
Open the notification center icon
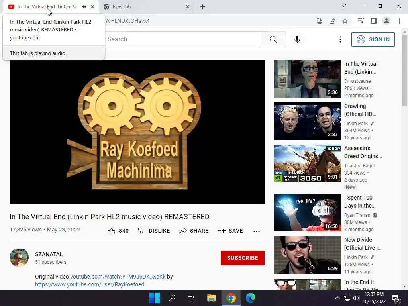pos(396,298)
